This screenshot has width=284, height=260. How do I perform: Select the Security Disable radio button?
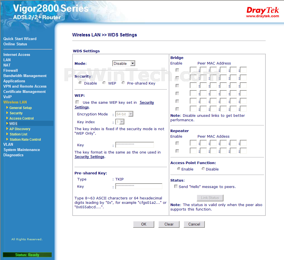(80, 83)
